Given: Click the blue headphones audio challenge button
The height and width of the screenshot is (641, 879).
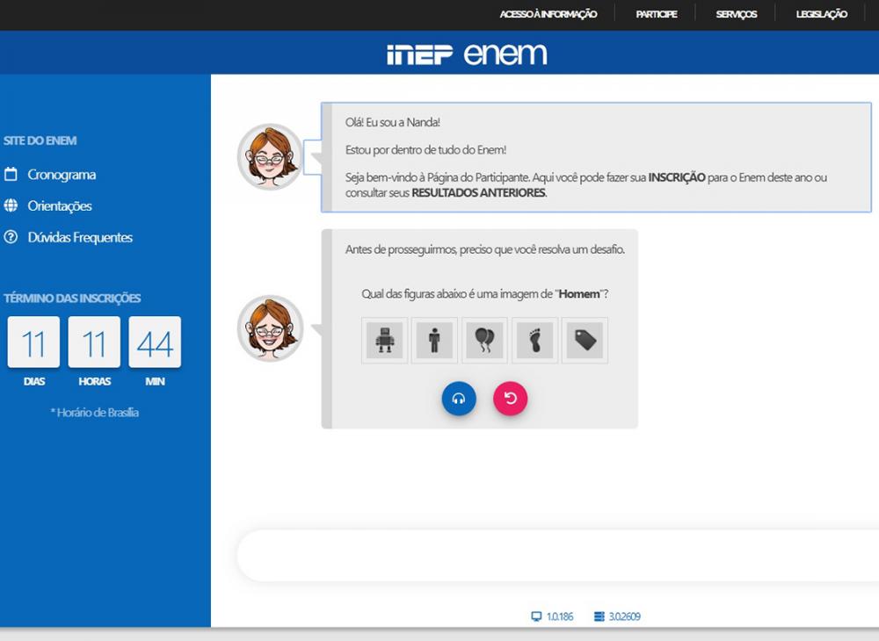Looking at the screenshot, I should (x=459, y=399).
